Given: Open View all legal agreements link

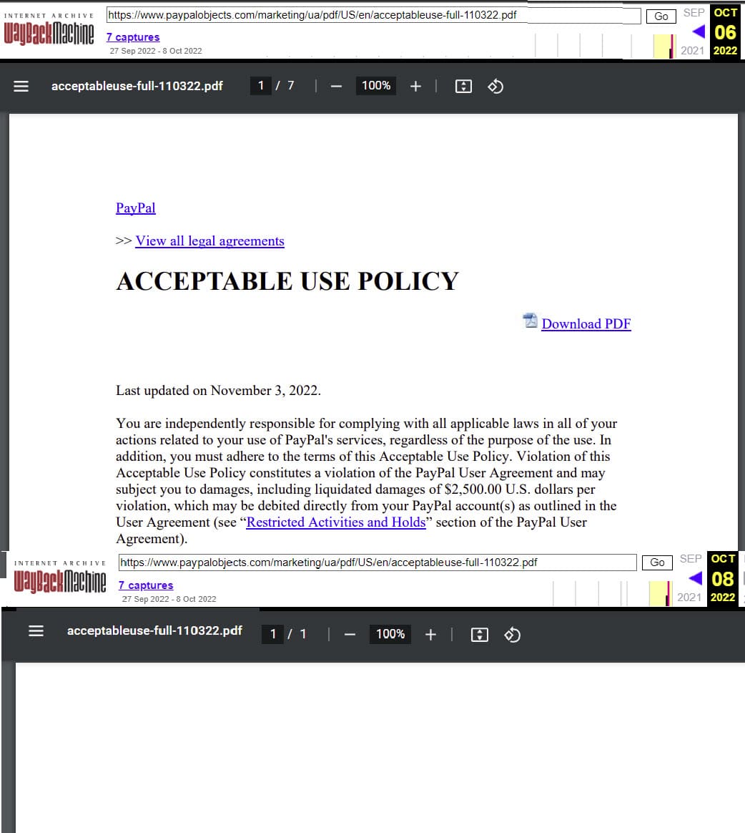Looking at the screenshot, I should [x=209, y=240].
